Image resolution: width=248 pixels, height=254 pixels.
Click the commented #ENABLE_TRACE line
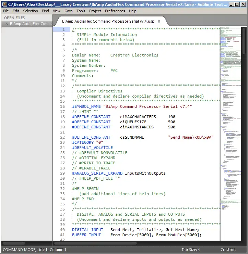91,168
